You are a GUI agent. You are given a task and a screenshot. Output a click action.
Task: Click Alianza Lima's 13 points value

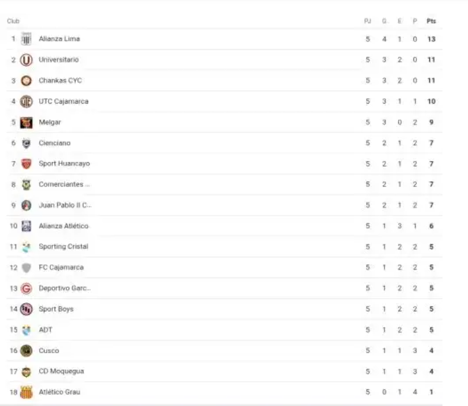coord(431,39)
